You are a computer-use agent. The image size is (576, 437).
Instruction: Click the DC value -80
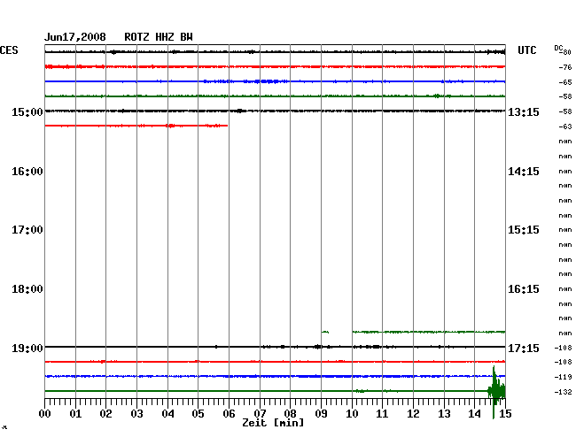[x=565, y=52]
